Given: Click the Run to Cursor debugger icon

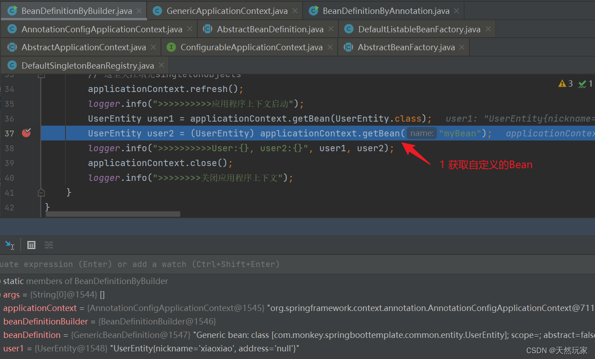Looking at the screenshot, I should click(9, 245).
